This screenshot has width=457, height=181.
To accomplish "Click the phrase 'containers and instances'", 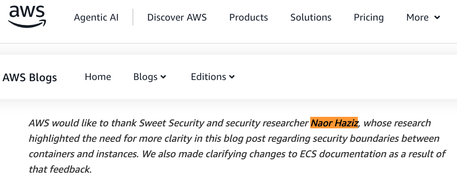I will [83, 154].
